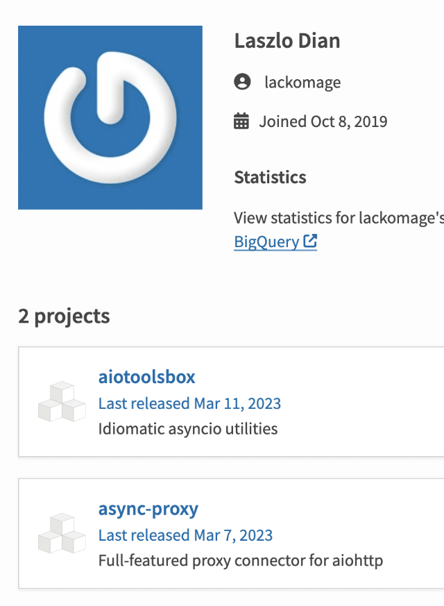Open the aiotoolsbox project title

146,377
